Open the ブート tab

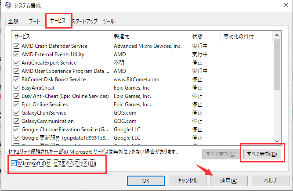[34, 22]
